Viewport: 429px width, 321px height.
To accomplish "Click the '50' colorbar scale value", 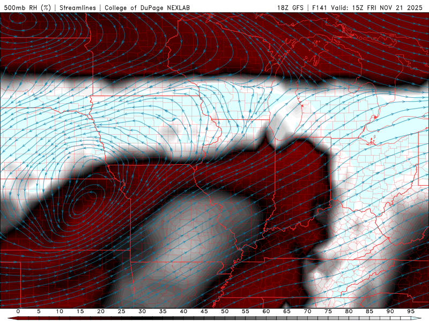I will (x=225, y=311).
